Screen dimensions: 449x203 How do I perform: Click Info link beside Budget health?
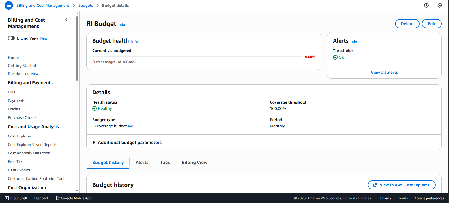coord(134,42)
